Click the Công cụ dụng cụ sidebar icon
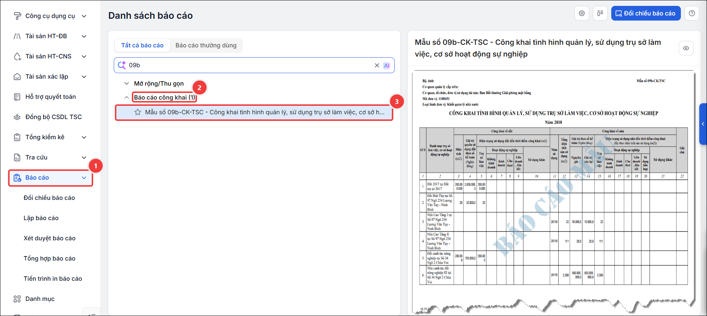 pyautogui.click(x=17, y=16)
